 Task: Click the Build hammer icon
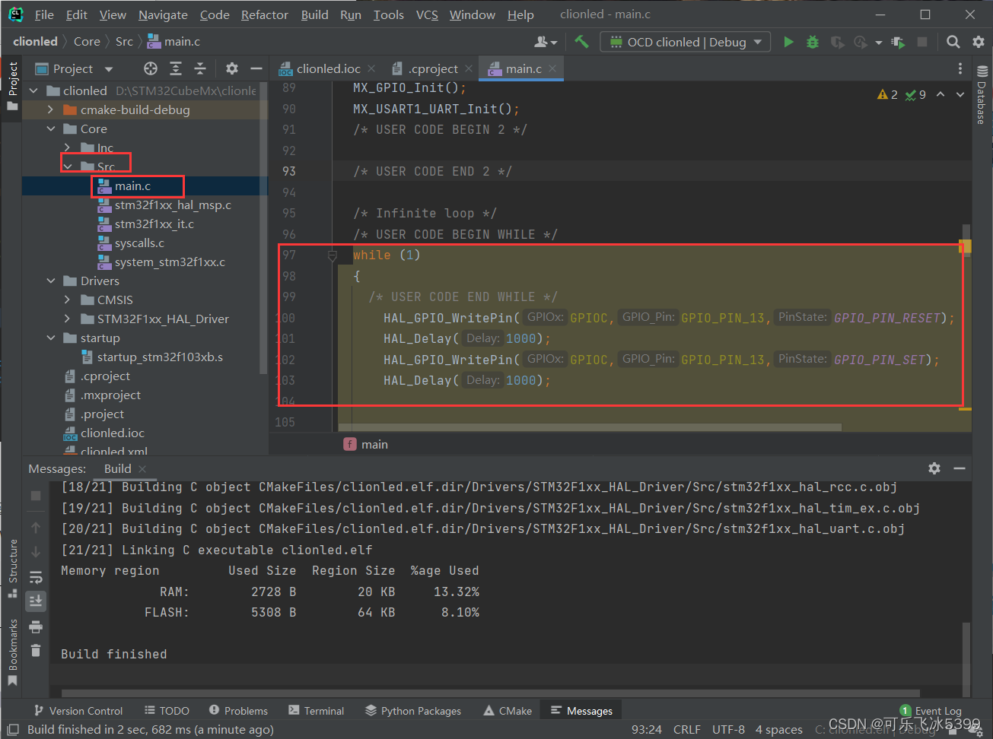(x=581, y=42)
